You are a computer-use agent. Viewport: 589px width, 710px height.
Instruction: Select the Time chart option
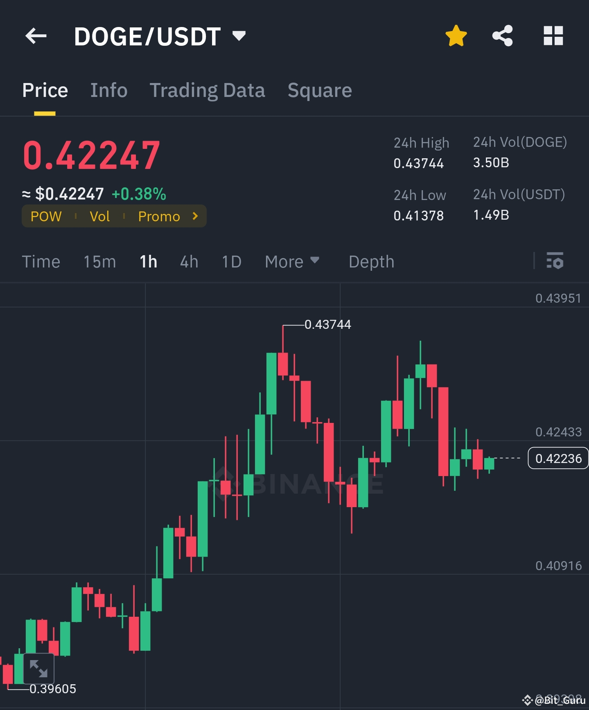(41, 261)
